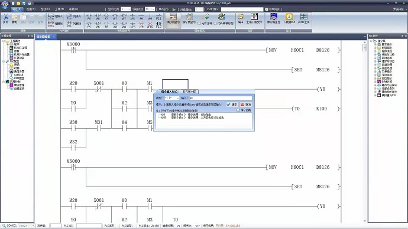Click the instruction input text field
Screen dimensions: 408x229
[x=221, y=98]
